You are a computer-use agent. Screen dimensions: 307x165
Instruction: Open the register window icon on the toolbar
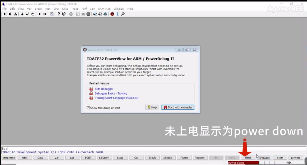[x=88, y=14]
